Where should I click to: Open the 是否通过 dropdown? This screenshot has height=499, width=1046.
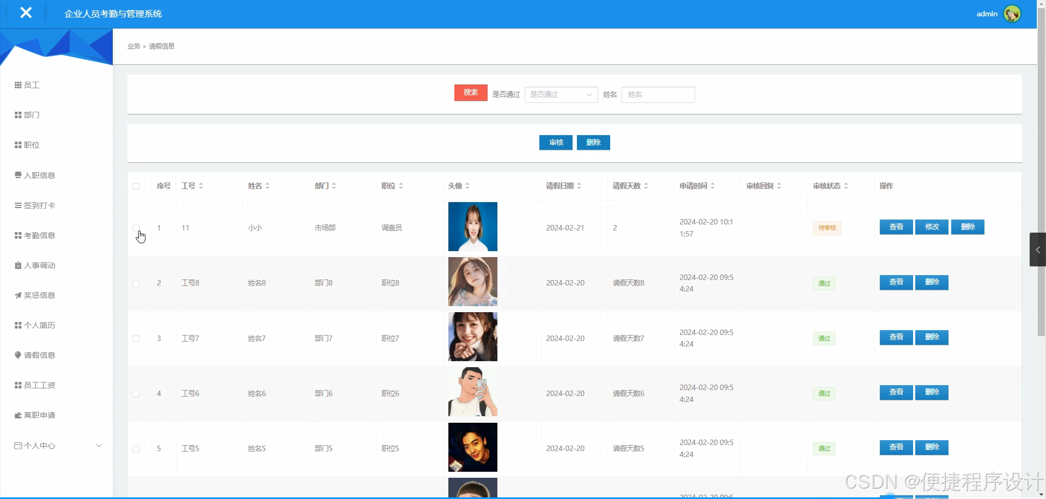[x=561, y=95]
